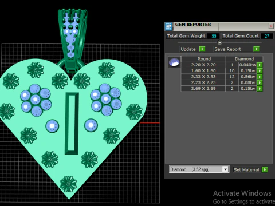The width and height of the screenshot is (275, 206).
Task: Select the 2.23 X 2.23 size cell
Action: tap(203, 82)
